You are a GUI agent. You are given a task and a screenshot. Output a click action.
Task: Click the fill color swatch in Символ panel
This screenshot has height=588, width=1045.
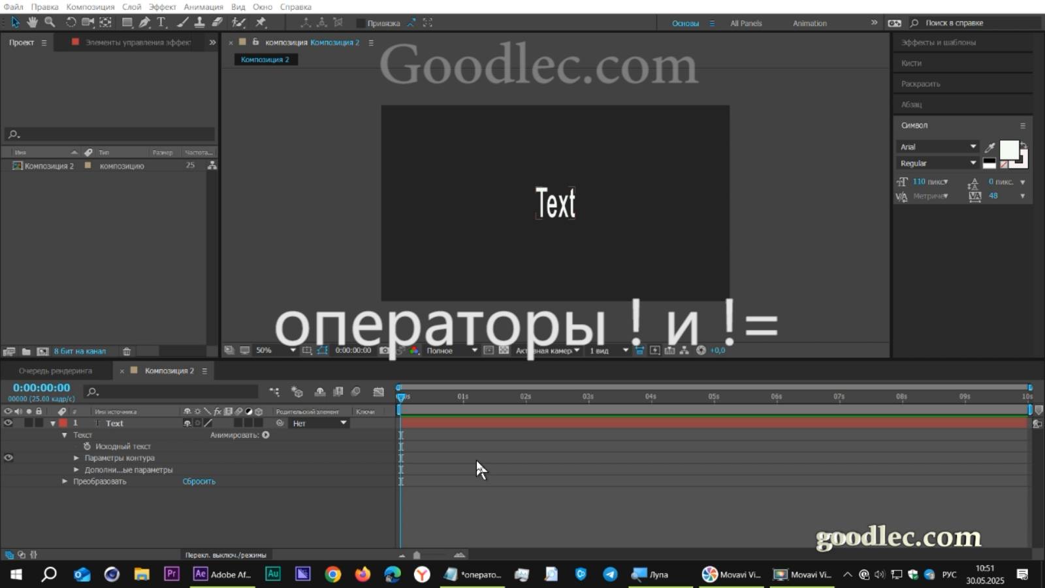coord(1010,151)
